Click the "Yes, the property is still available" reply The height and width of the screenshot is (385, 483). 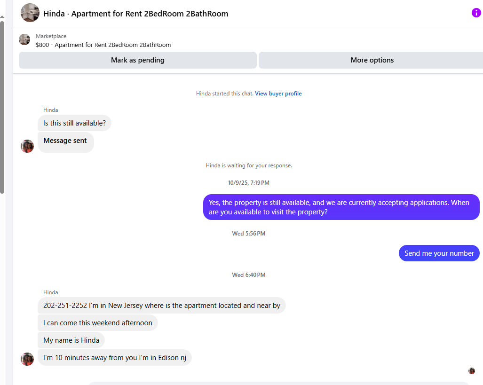click(x=341, y=207)
